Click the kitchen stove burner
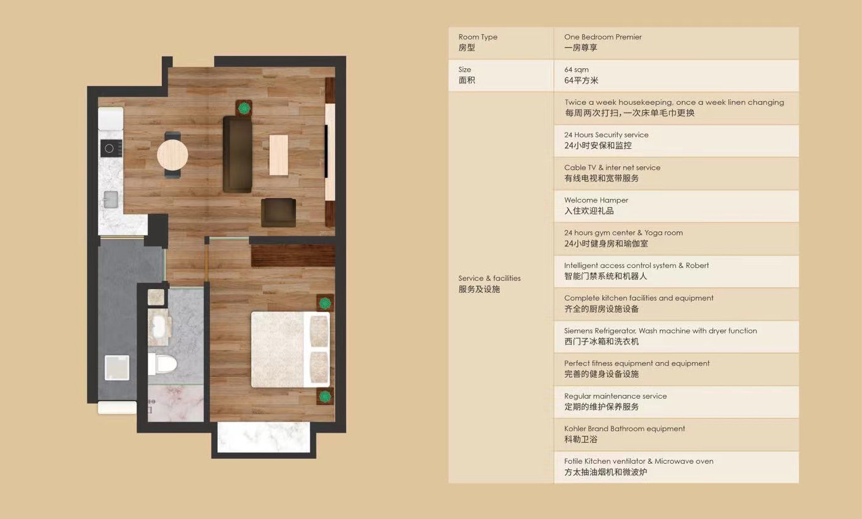862x519 pixels. [110, 148]
